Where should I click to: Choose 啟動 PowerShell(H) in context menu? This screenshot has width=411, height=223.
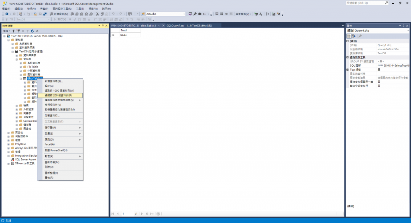coord(60,150)
